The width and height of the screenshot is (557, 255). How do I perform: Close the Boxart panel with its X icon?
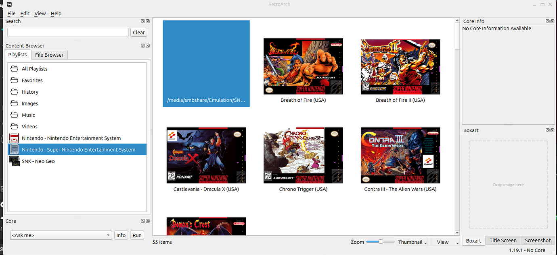(552, 130)
